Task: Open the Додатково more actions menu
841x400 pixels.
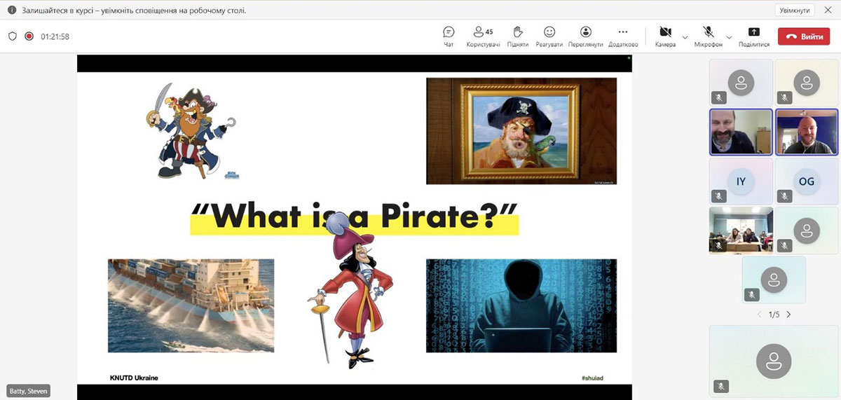Action: point(623,36)
